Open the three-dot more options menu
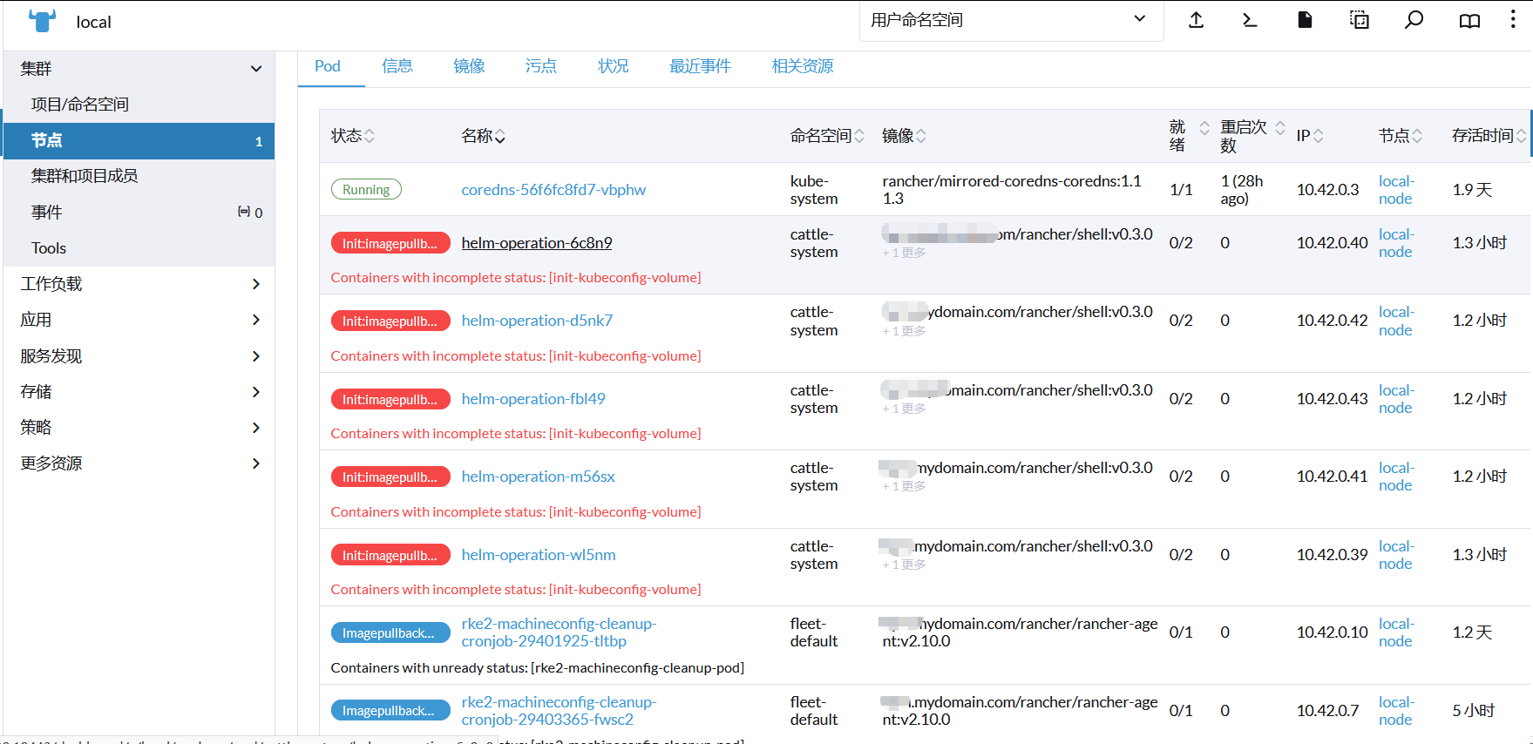The image size is (1533, 744). coord(1513,20)
